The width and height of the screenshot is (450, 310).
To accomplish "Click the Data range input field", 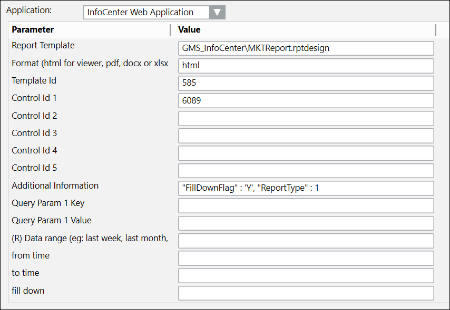I will pyautogui.click(x=306, y=241).
